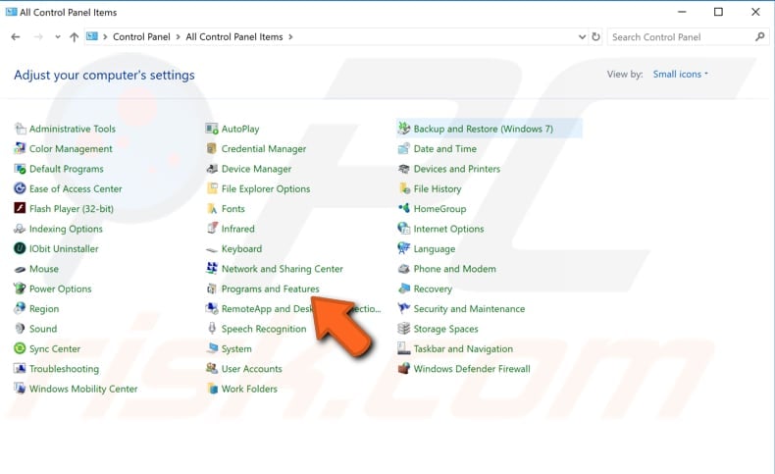The height and width of the screenshot is (474, 775).
Task: Click the Credential Manager icon
Action: [212, 149]
